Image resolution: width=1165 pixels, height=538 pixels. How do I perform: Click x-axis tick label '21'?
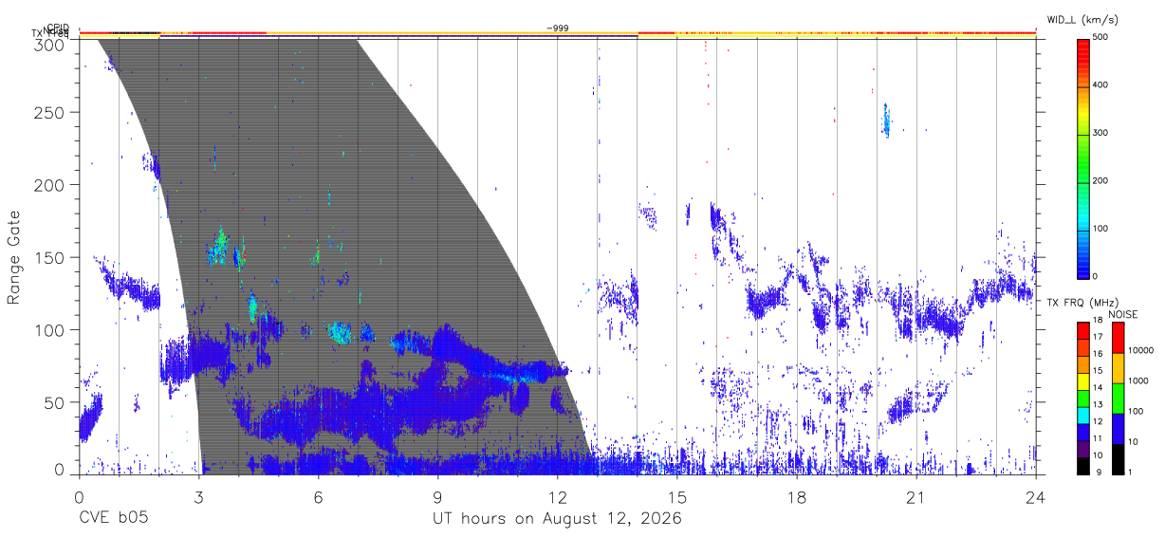[916, 497]
